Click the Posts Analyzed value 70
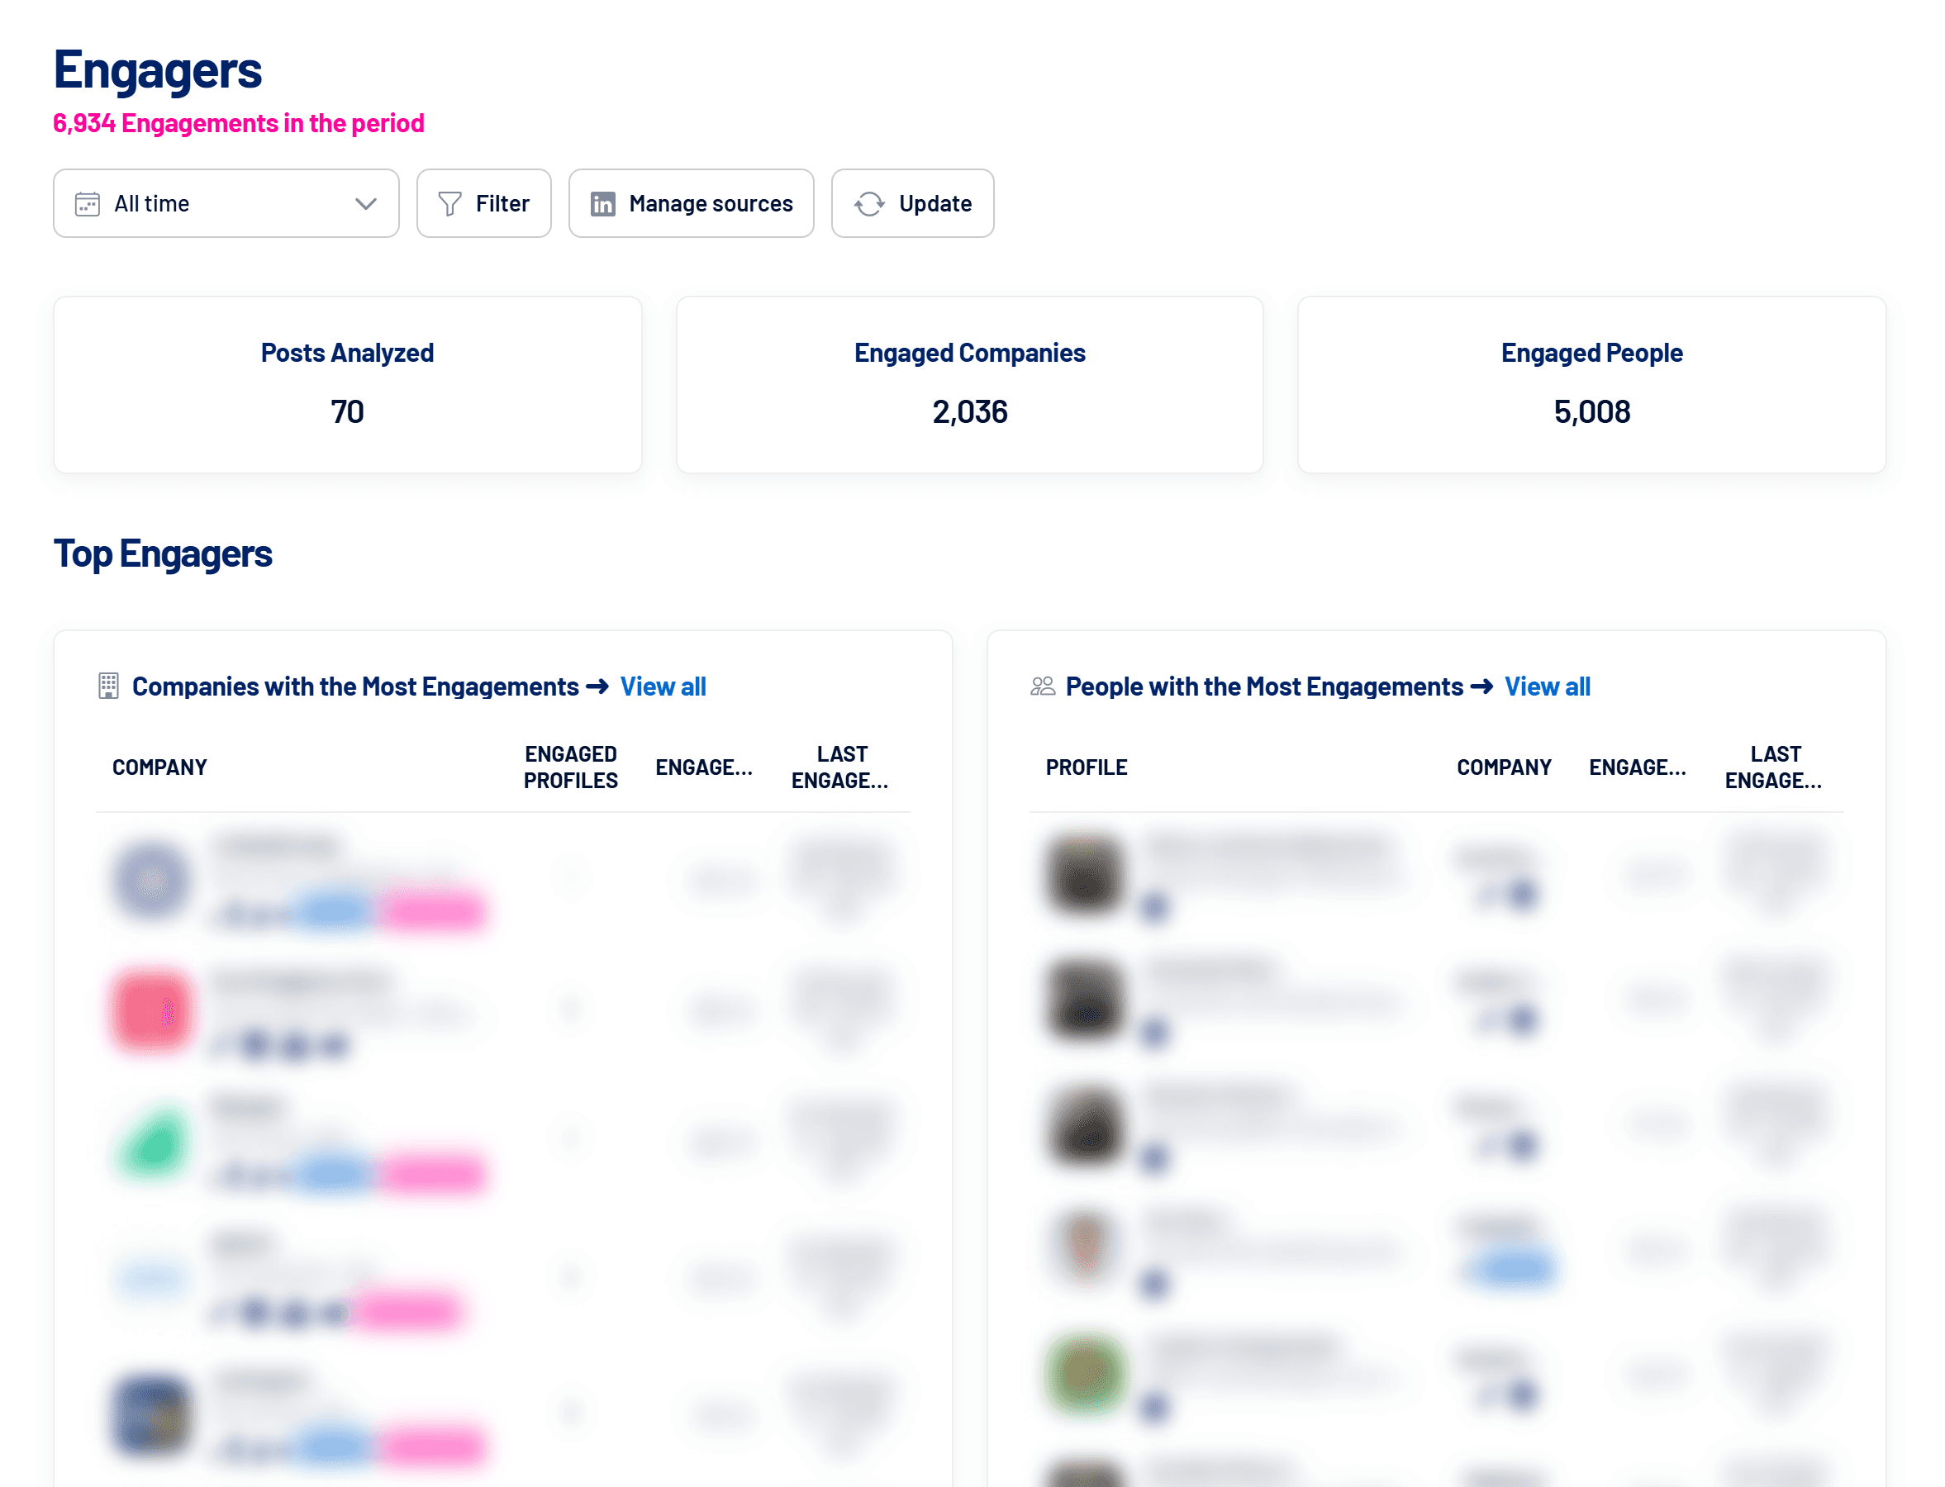This screenshot has width=1945, height=1487. (347, 412)
